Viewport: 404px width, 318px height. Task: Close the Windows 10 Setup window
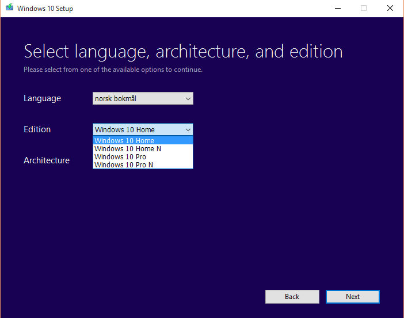click(390, 8)
